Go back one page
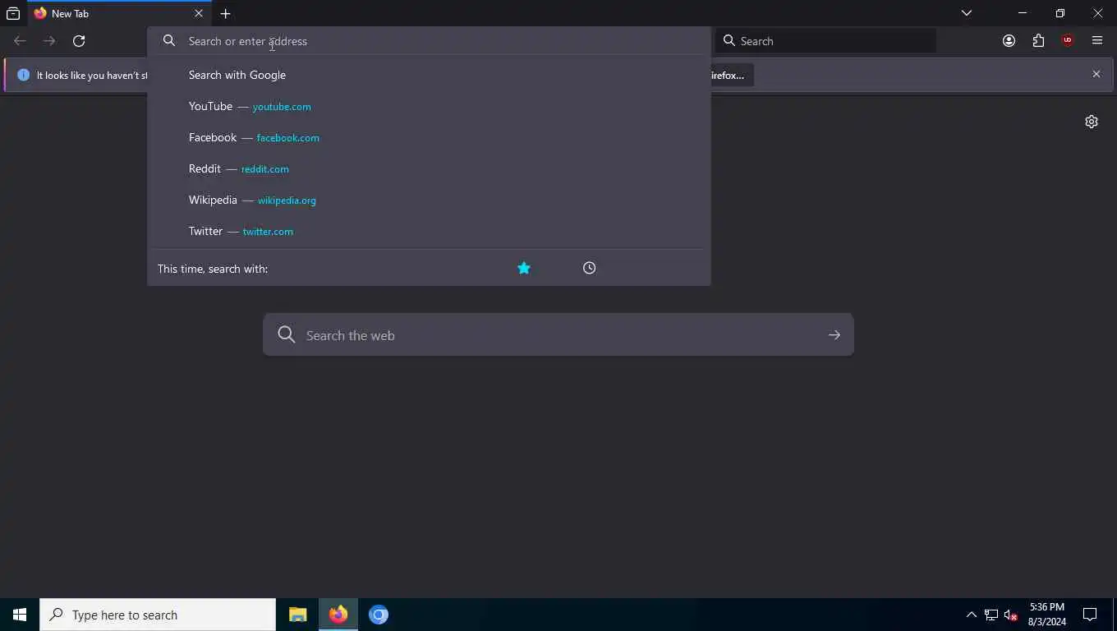The width and height of the screenshot is (1117, 631). click(x=20, y=41)
